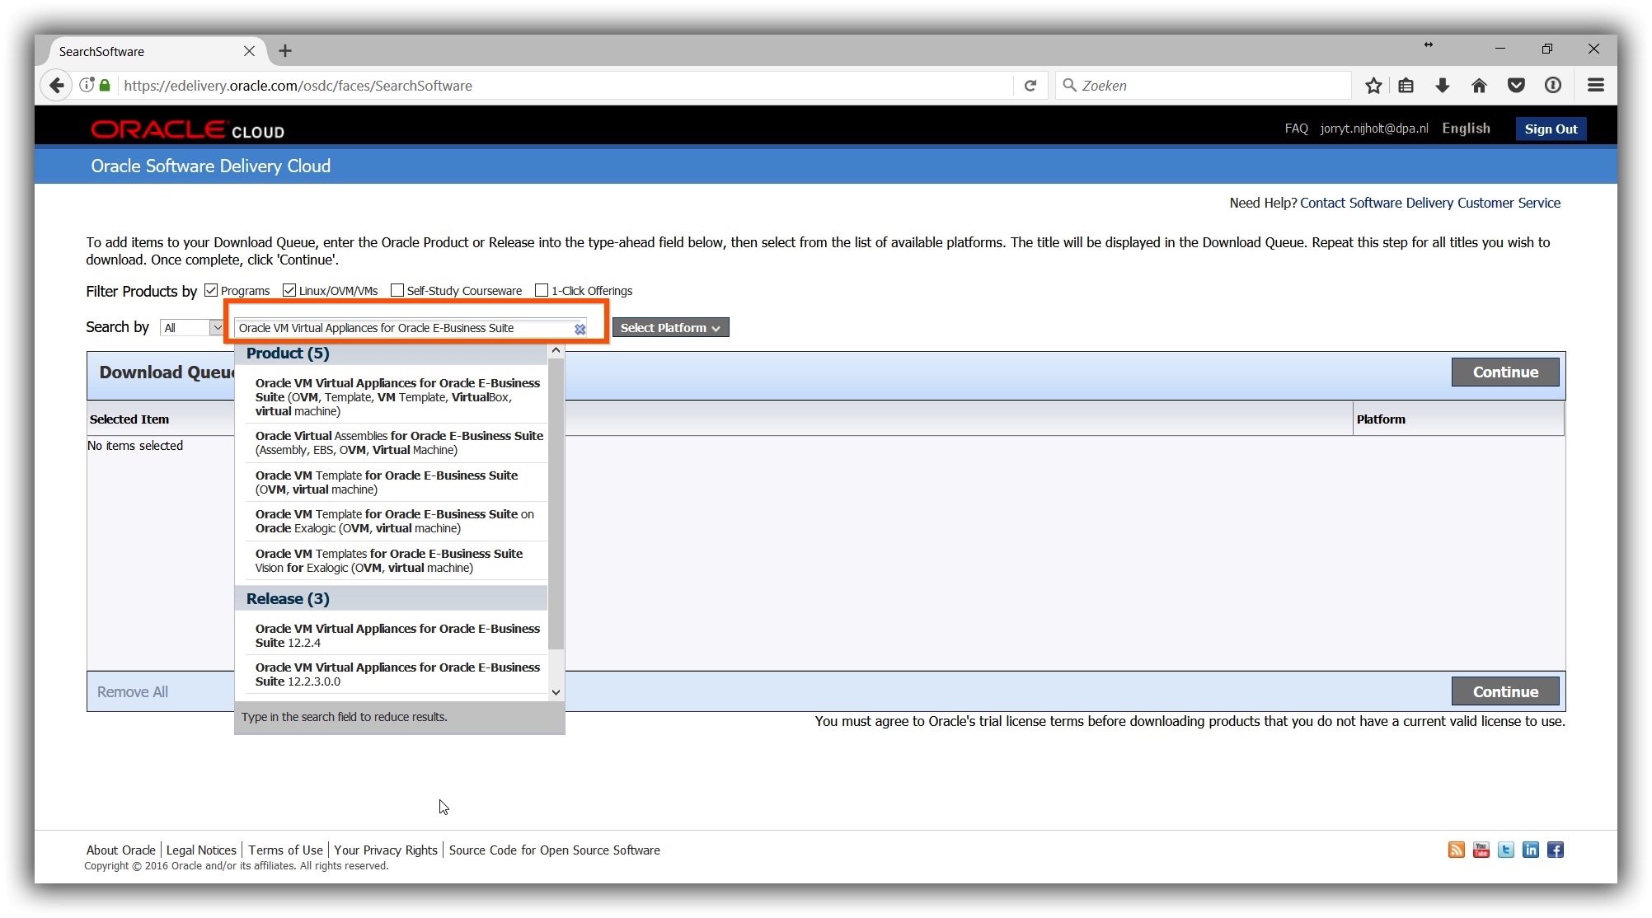Select release E-Business Suite 12.2.4
Screen dimensions: 1652x918
click(x=397, y=635)
